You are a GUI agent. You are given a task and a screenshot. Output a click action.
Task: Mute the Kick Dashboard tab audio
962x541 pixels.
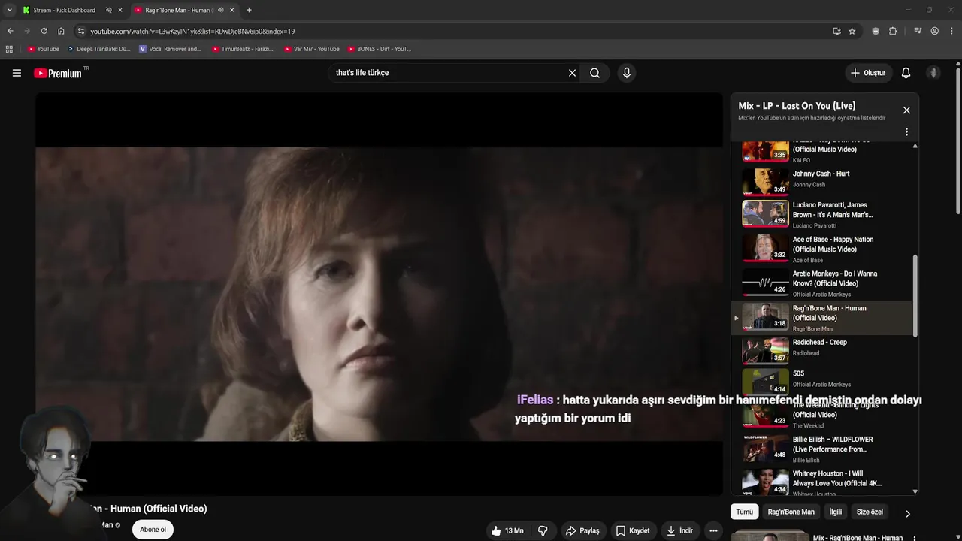pyautogui.click(x=108, y=10)
